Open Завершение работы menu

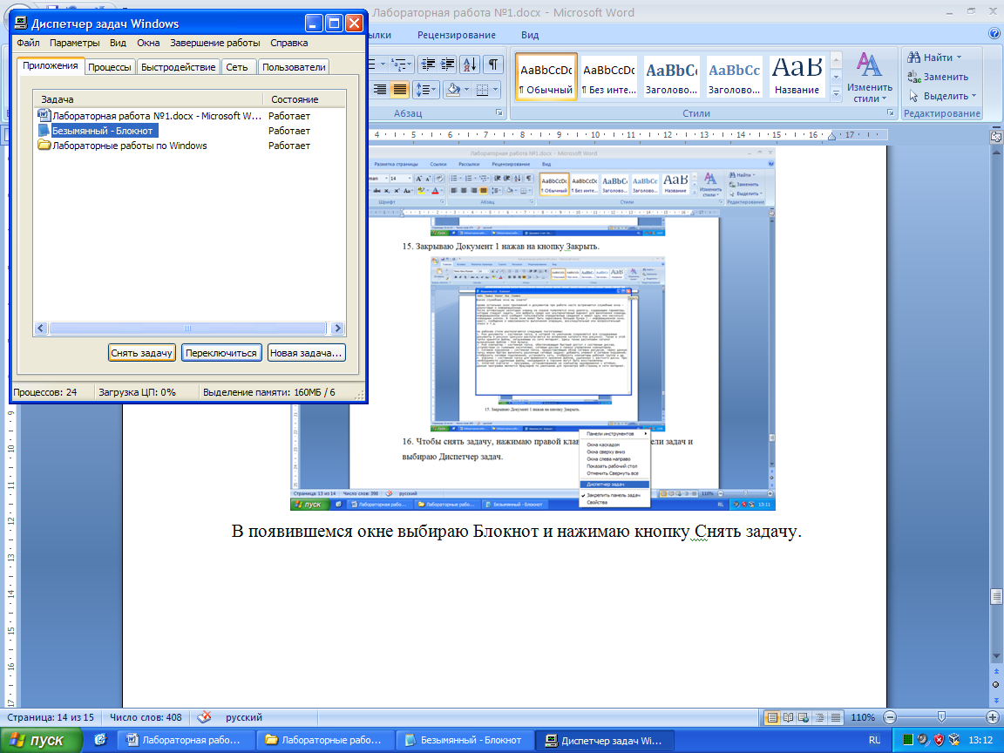[x=215, y=43]
